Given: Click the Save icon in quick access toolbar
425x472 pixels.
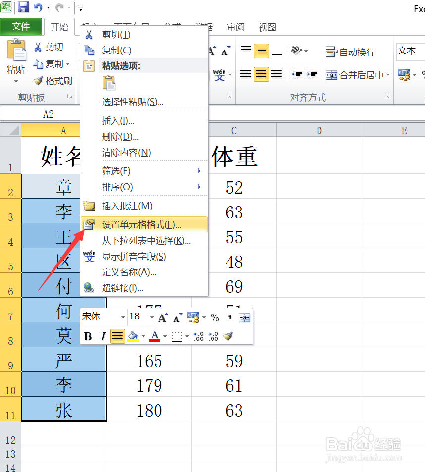Looking at the screenshot, I should coord(23,7).
